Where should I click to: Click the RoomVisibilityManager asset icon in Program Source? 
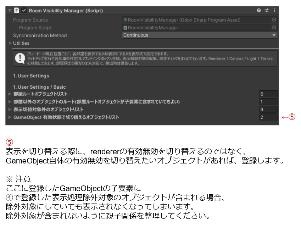[x=125, y=20]
